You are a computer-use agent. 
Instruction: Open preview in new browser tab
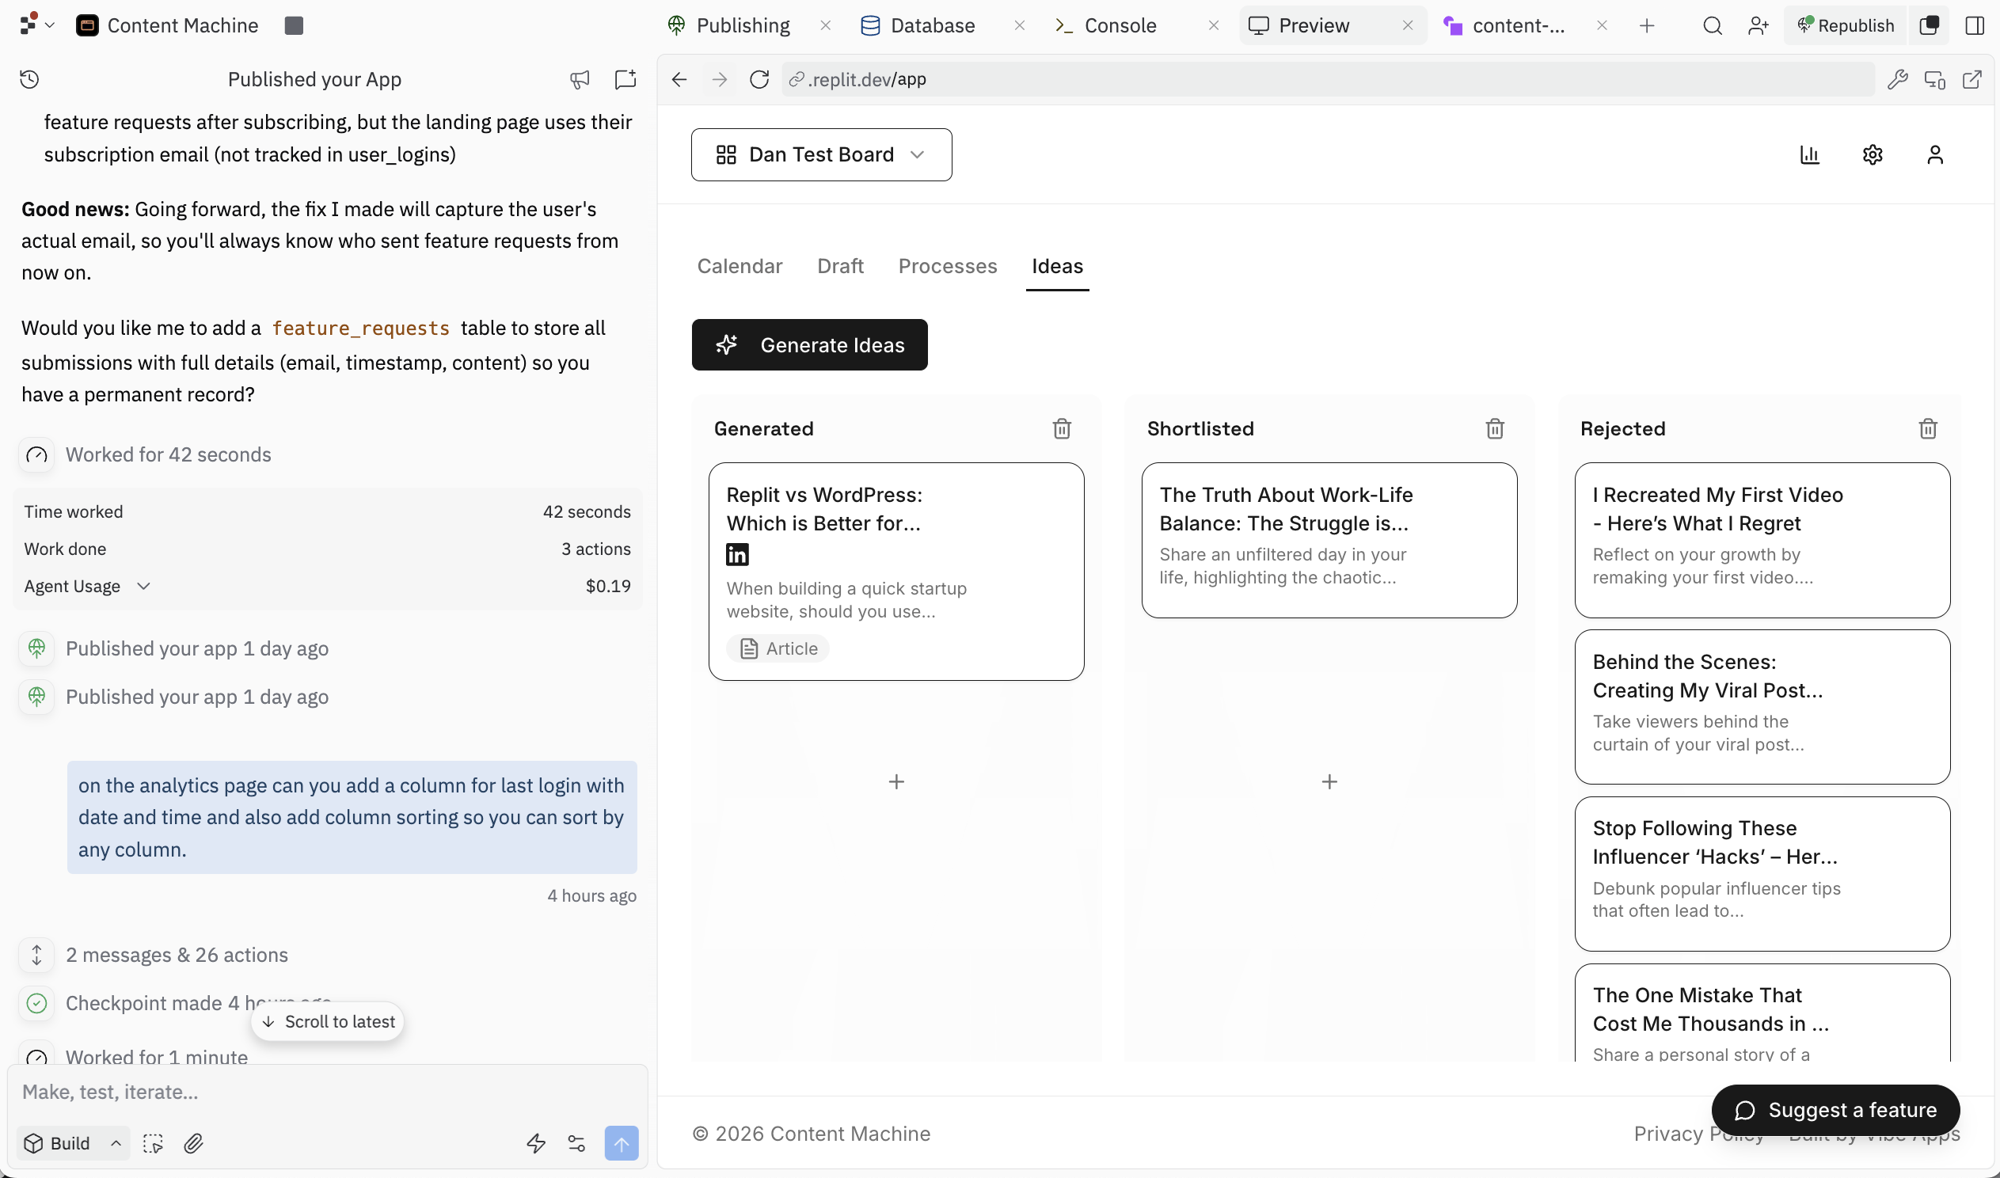tap(1972, 79)
